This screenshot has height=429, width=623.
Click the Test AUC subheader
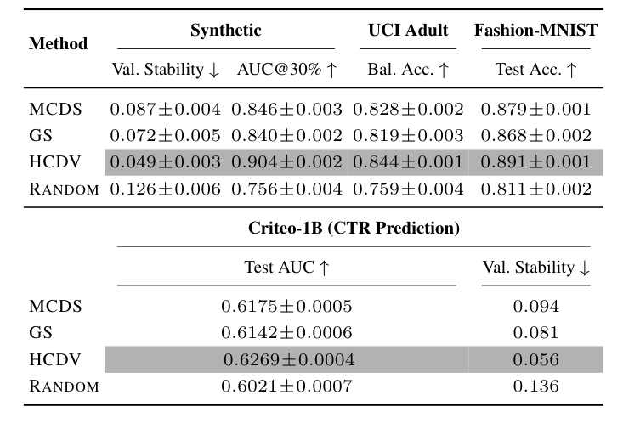[x=286, y=267]
